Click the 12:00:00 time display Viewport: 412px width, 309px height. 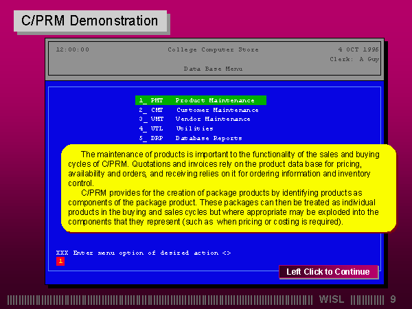coord(72,49)
